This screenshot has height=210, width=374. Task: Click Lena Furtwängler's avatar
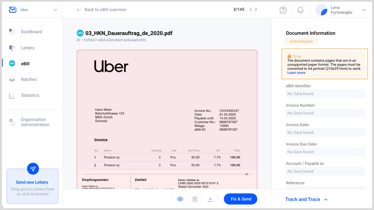coord(322,10)
